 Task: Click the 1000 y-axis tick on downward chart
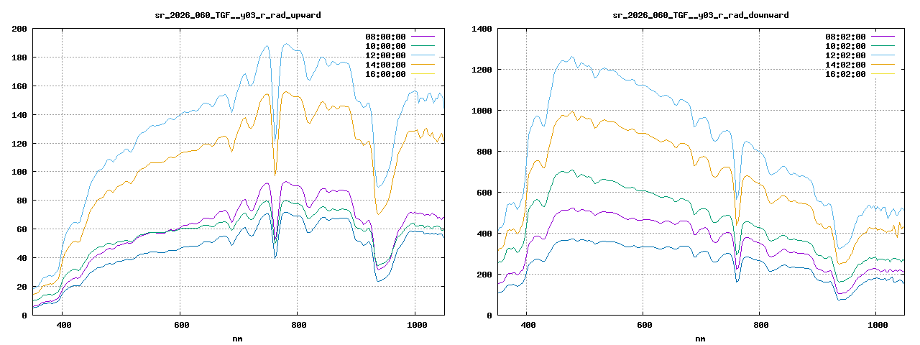(481, 111)
